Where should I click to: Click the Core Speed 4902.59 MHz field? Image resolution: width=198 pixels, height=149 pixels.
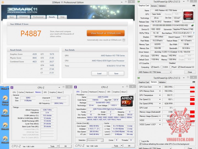pos(94,126)
